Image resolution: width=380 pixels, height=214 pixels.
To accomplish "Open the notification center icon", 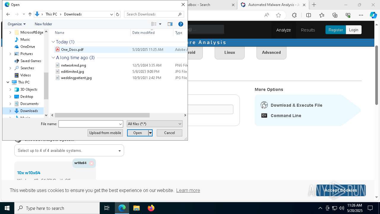I will pyautogui.click(x=370, y=208).
